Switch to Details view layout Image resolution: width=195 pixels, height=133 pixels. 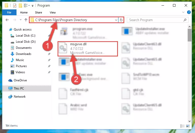pyautogui.click(x=182, y=126)
